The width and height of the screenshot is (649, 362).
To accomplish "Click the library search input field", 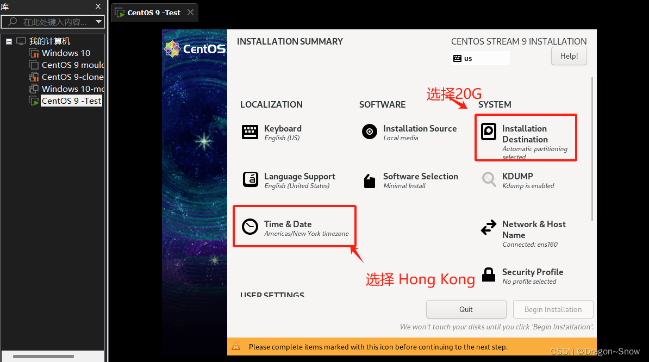I will click(x=53, y=22).
